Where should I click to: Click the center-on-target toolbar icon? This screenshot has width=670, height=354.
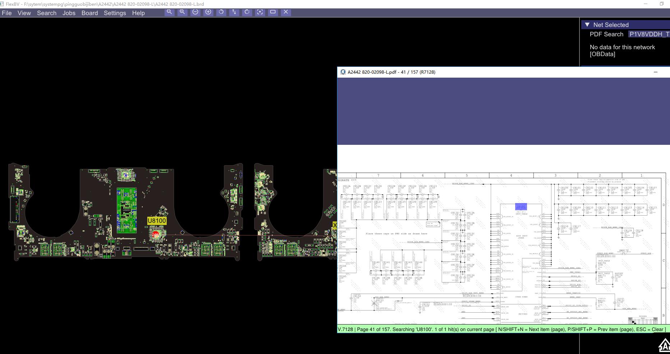[260, 12]
